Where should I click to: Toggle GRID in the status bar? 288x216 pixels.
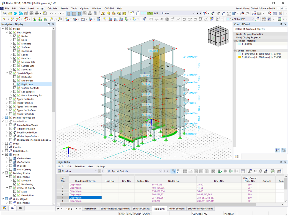(x=130, y=214)
